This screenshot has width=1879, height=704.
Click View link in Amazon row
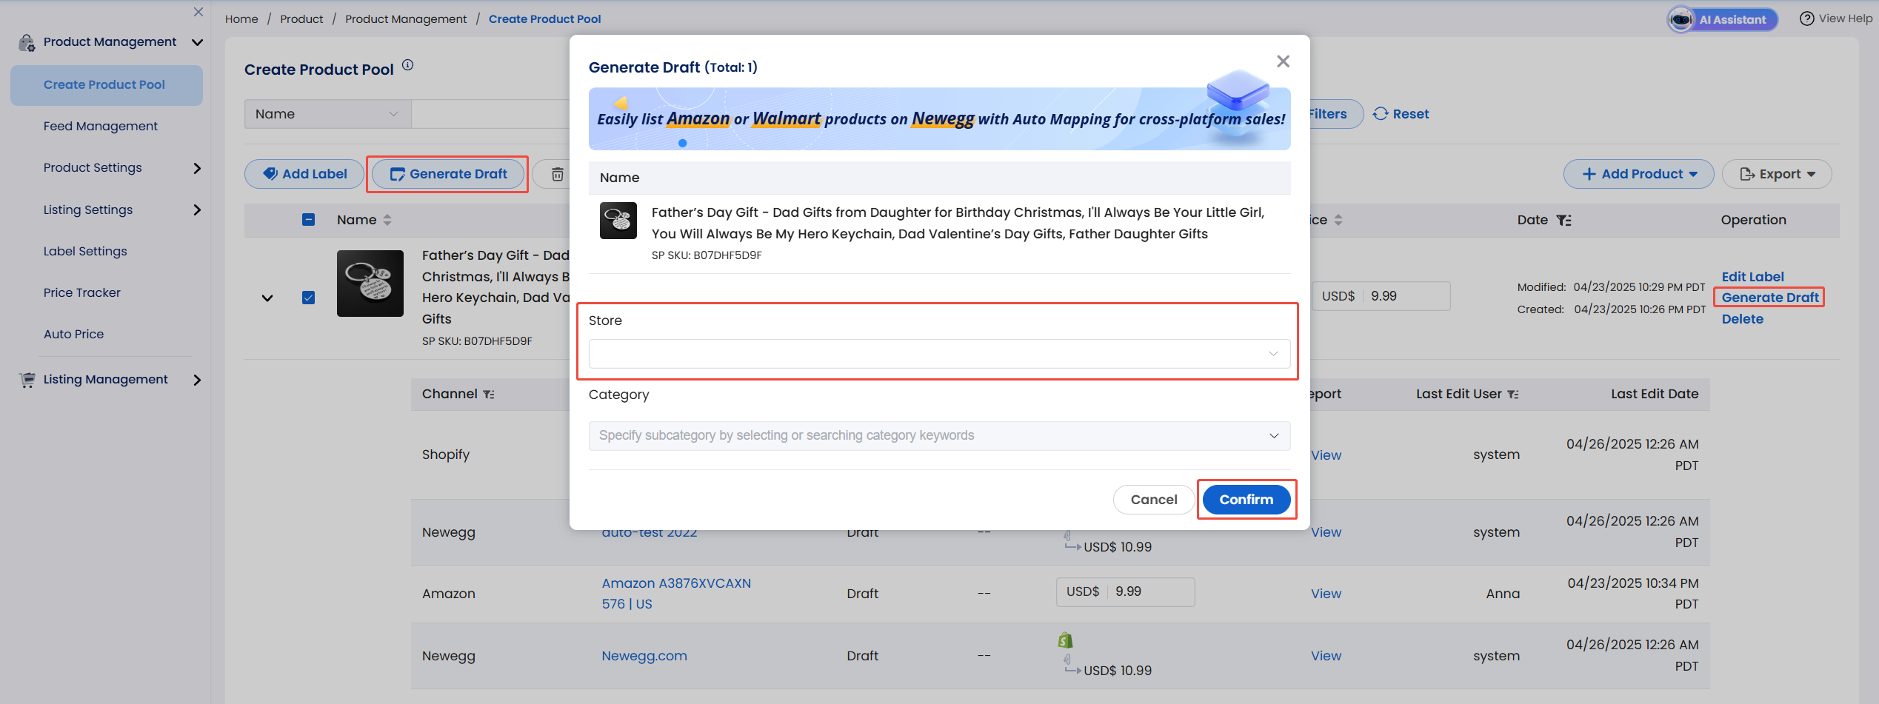click(1326, 594)
